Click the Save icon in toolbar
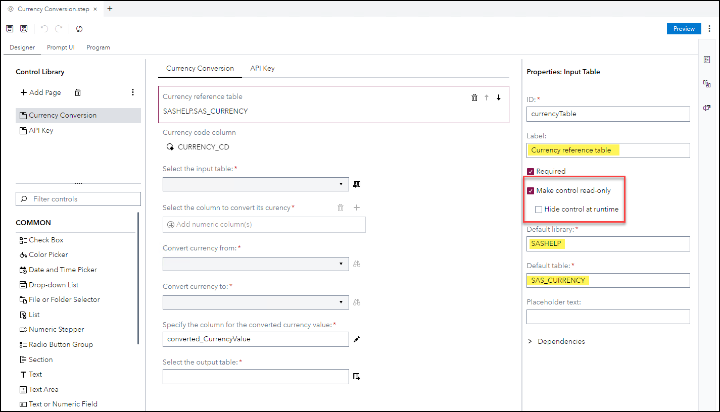The image size is (720, 412). pyautogui.click(x=10, y=29)
